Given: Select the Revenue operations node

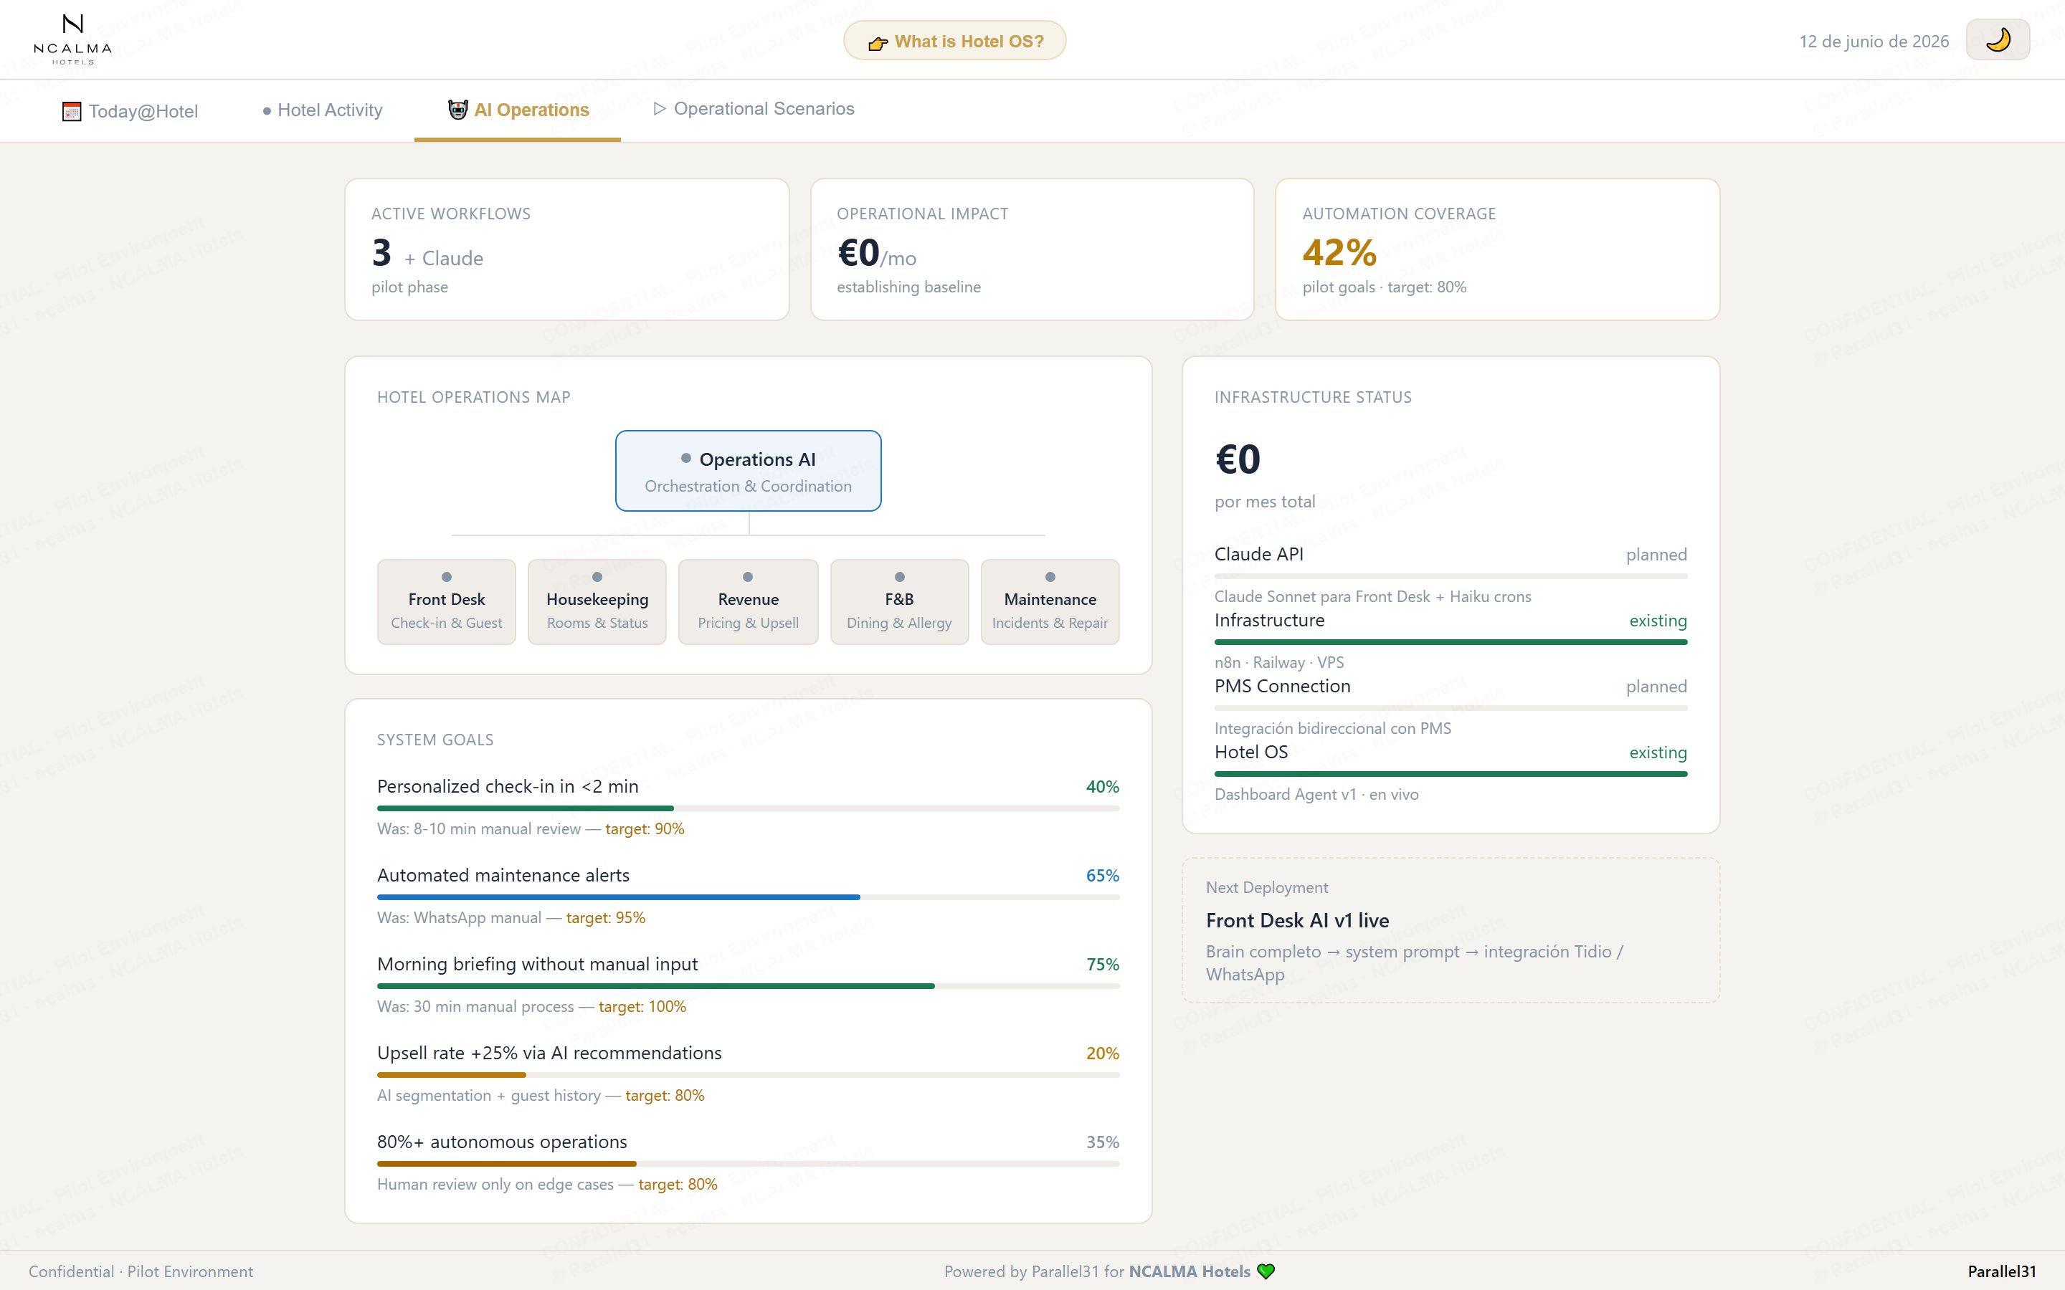Looking at the screenshot, I should (749, 602).
